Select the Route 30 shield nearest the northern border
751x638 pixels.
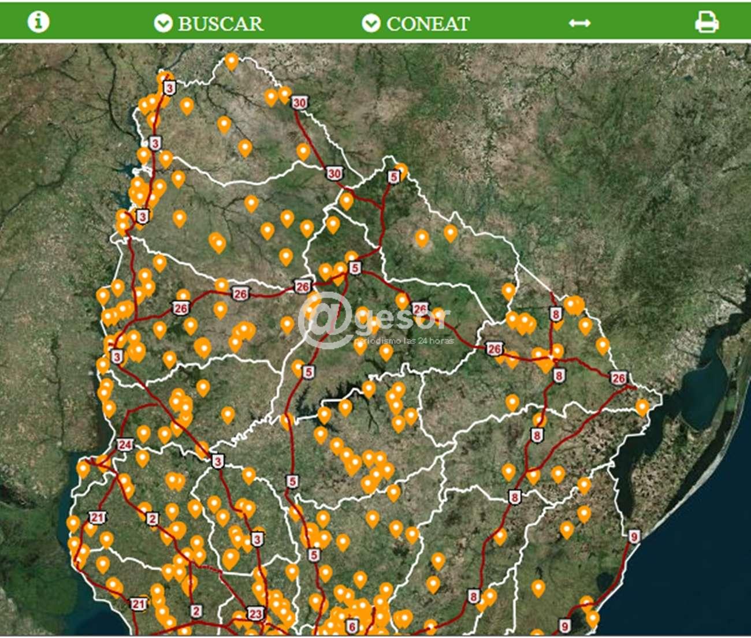[299, 103]
